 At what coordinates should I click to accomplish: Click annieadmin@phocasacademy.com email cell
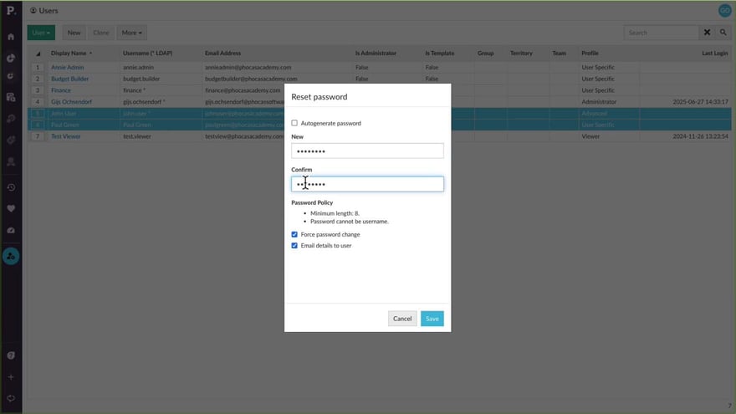click(248, 67)
